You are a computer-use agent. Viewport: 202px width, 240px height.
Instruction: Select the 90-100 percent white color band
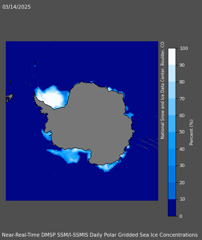[x=172, y=57]
